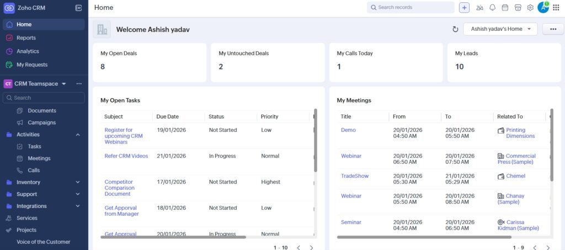Open the Commercial Press (Sample) record

click(x=516, y=159)
